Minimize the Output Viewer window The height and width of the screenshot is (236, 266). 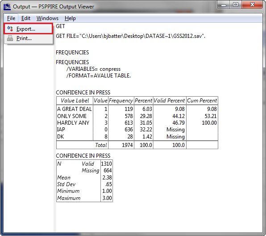pos(224,5)
